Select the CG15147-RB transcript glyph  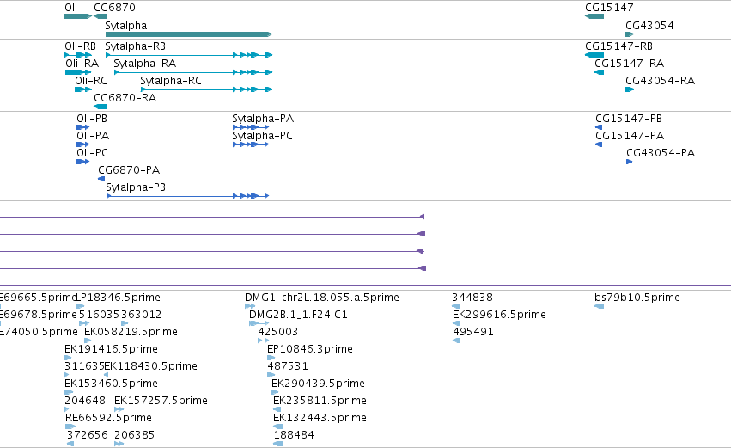[594, 55]
